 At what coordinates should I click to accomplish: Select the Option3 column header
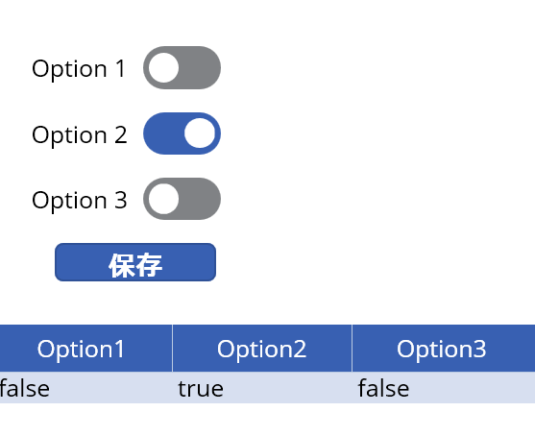[444, 349]
